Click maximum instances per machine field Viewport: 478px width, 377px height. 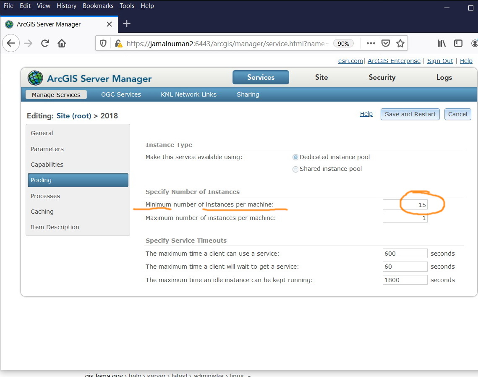pyautogui.click(x=405, y=218)
